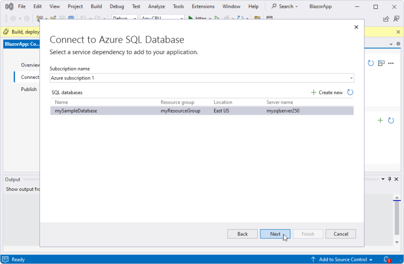Click the restore dependencies icon left of ellipsis

pyautogui.click(x=381, y=63)
